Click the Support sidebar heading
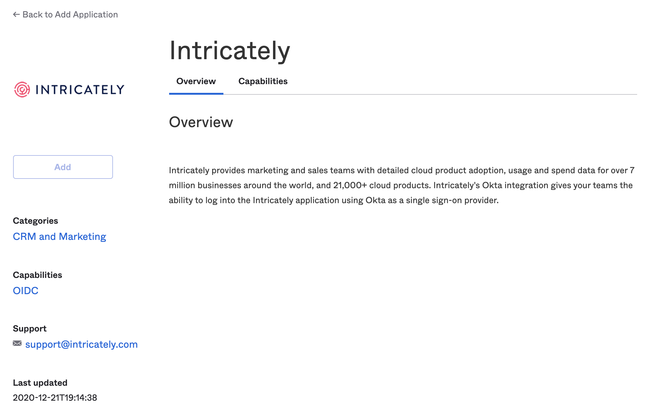The width and height of the screenshot is (659, 415). (x=30, y=328)
